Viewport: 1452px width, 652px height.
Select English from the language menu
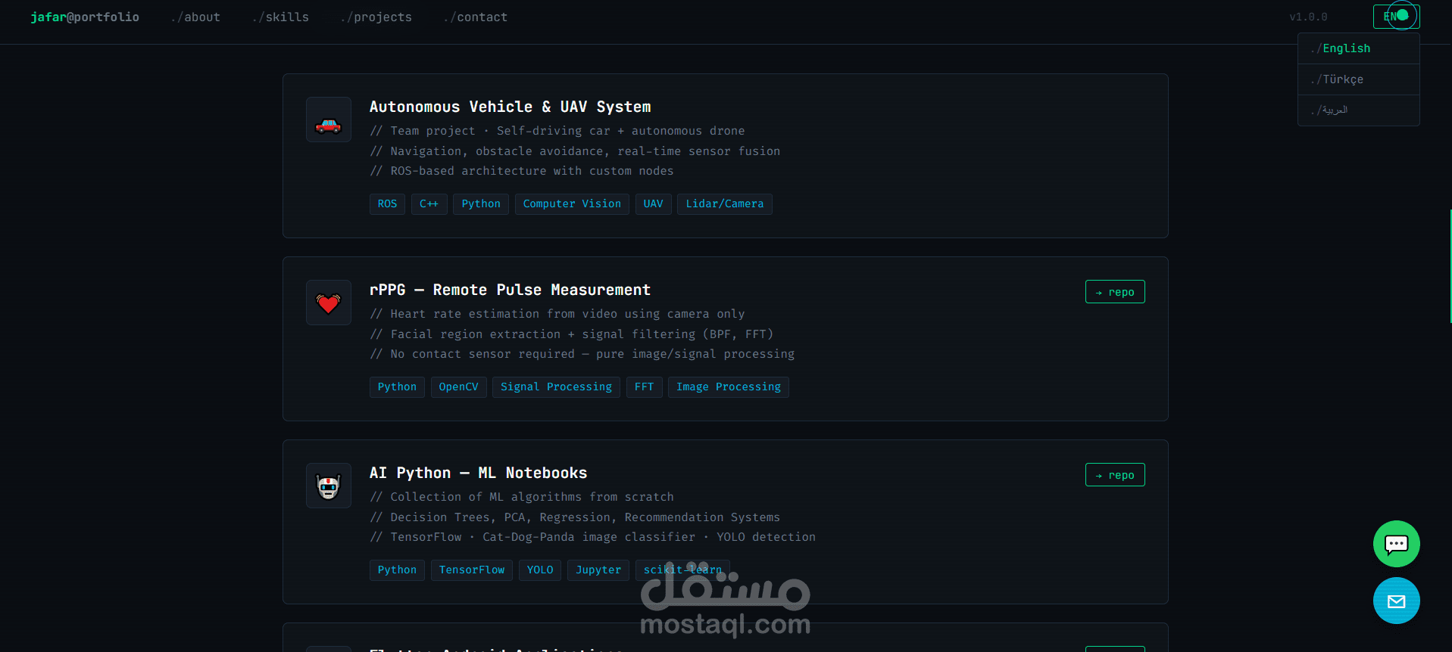pyautogui.click(x=1358, y=48)
